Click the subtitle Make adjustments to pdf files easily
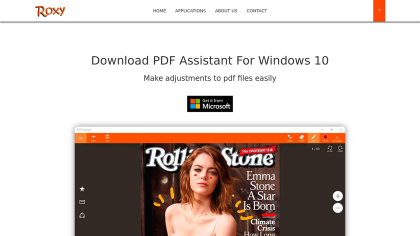The height and width of the screenshot is (236, 420). pos(210,78)
